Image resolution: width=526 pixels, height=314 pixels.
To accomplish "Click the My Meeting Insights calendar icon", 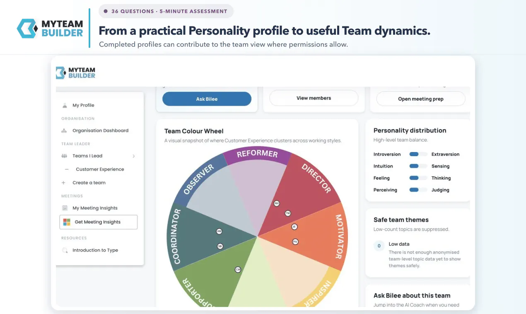I will [65, 208].
